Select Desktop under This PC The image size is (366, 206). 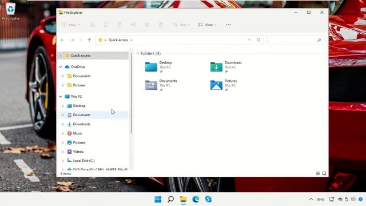(79, 106)
